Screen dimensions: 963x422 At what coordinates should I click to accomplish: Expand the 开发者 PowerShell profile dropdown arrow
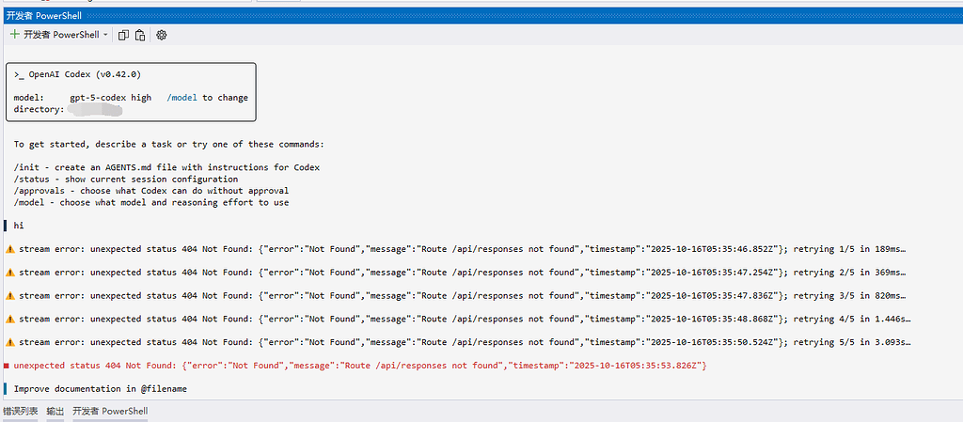[105, 35]
